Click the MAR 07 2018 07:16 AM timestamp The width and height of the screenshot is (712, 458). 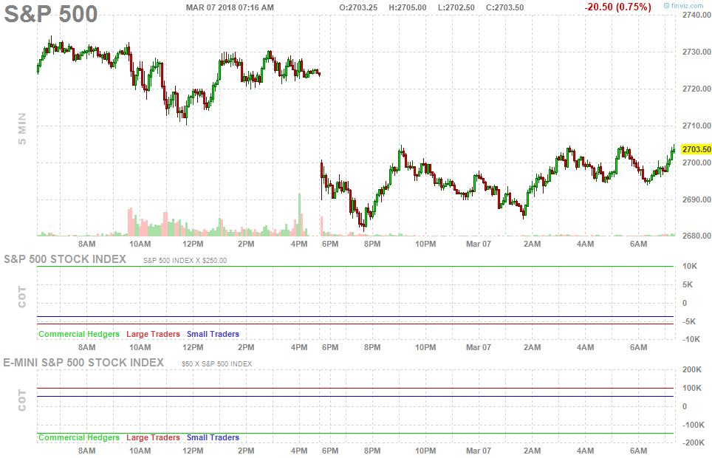(230, 7)
